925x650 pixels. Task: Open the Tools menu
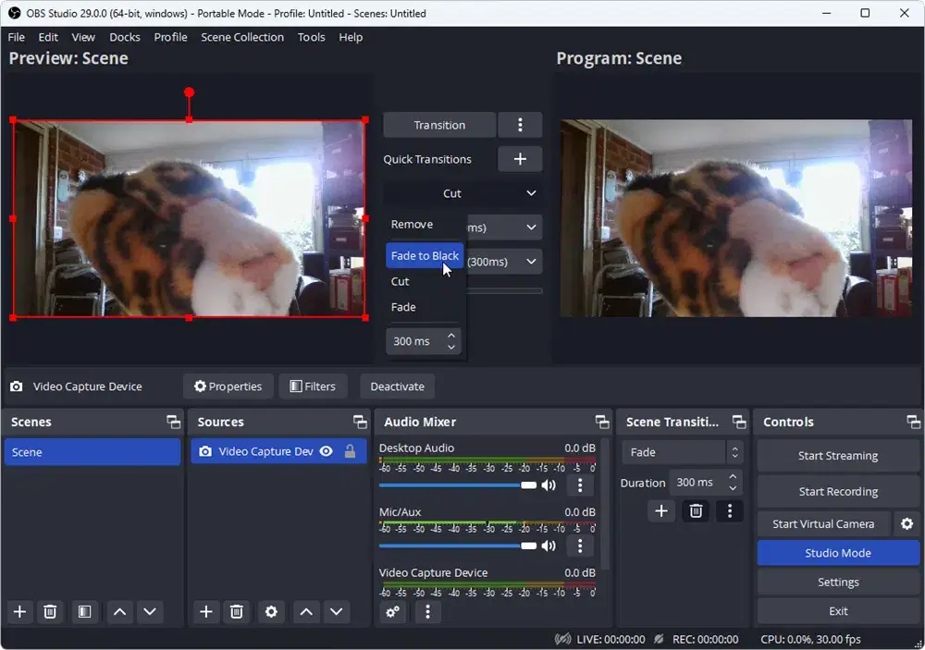click(311, 37)
